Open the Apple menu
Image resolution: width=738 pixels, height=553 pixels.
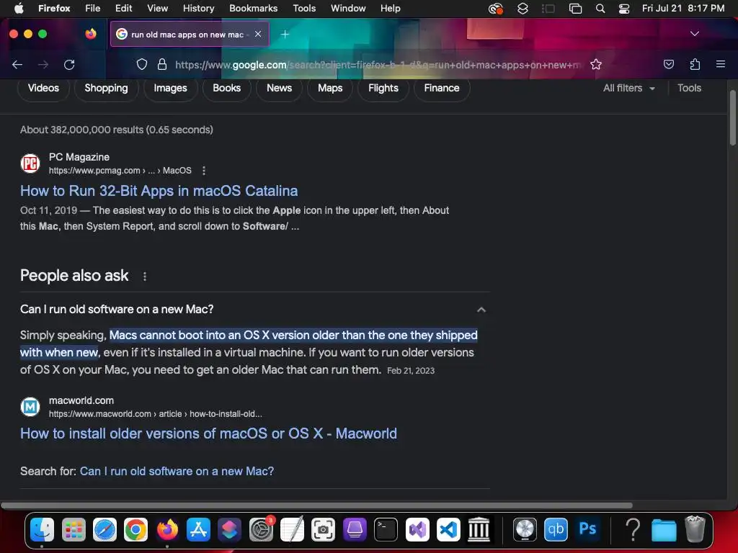click(18, 8)
